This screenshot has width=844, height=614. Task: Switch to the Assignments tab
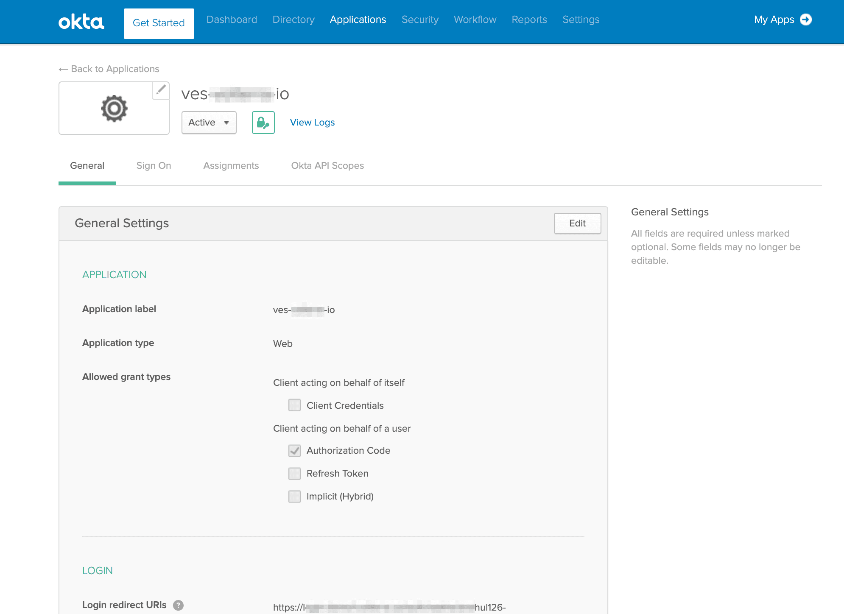tap(231, 165)
